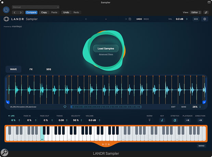Screen dimensions: 212x157
Task: Click the save preset disk icon
Action: pyautogui.click(x=130, y=19)
